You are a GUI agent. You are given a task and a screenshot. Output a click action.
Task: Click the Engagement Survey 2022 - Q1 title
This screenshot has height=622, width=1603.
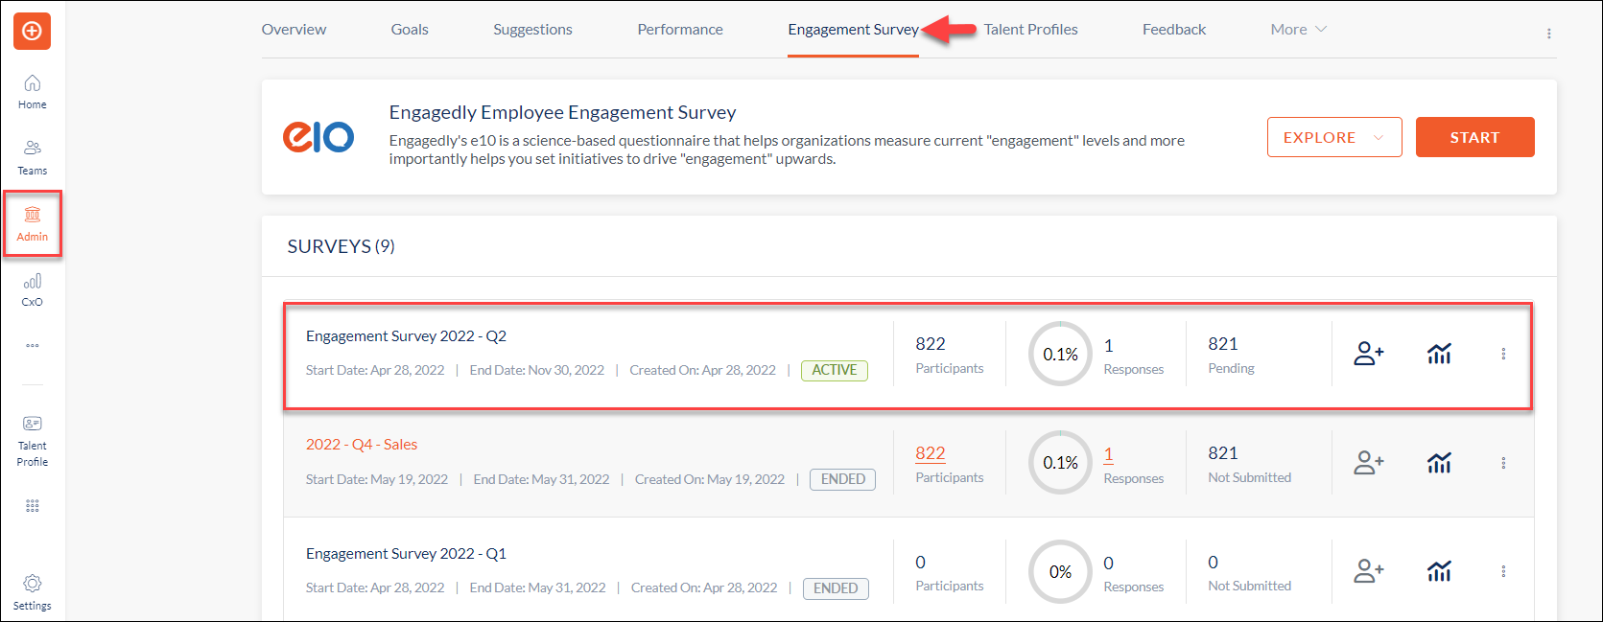(x=406, y=554)
